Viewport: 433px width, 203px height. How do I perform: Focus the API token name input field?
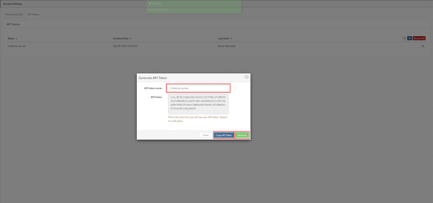(198, 88)
